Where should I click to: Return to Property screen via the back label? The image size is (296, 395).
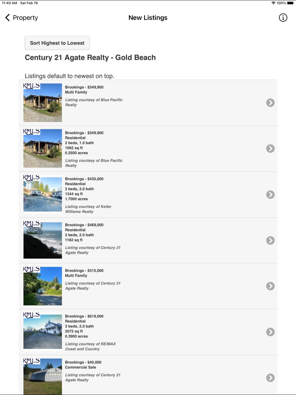(x=24, y=18)
